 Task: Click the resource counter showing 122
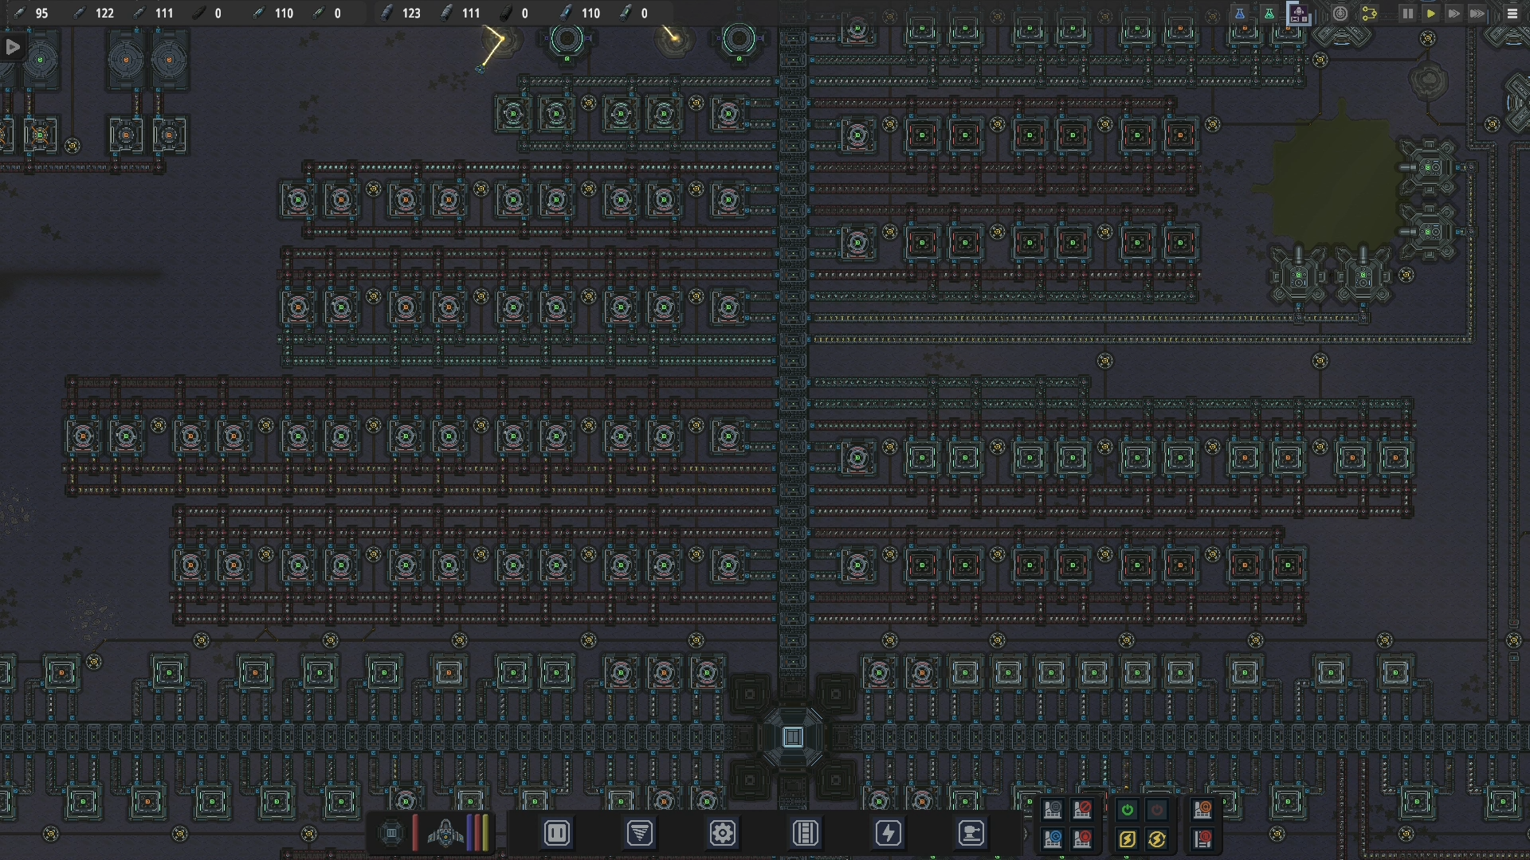pyautogui.click(x=95, y=14)
